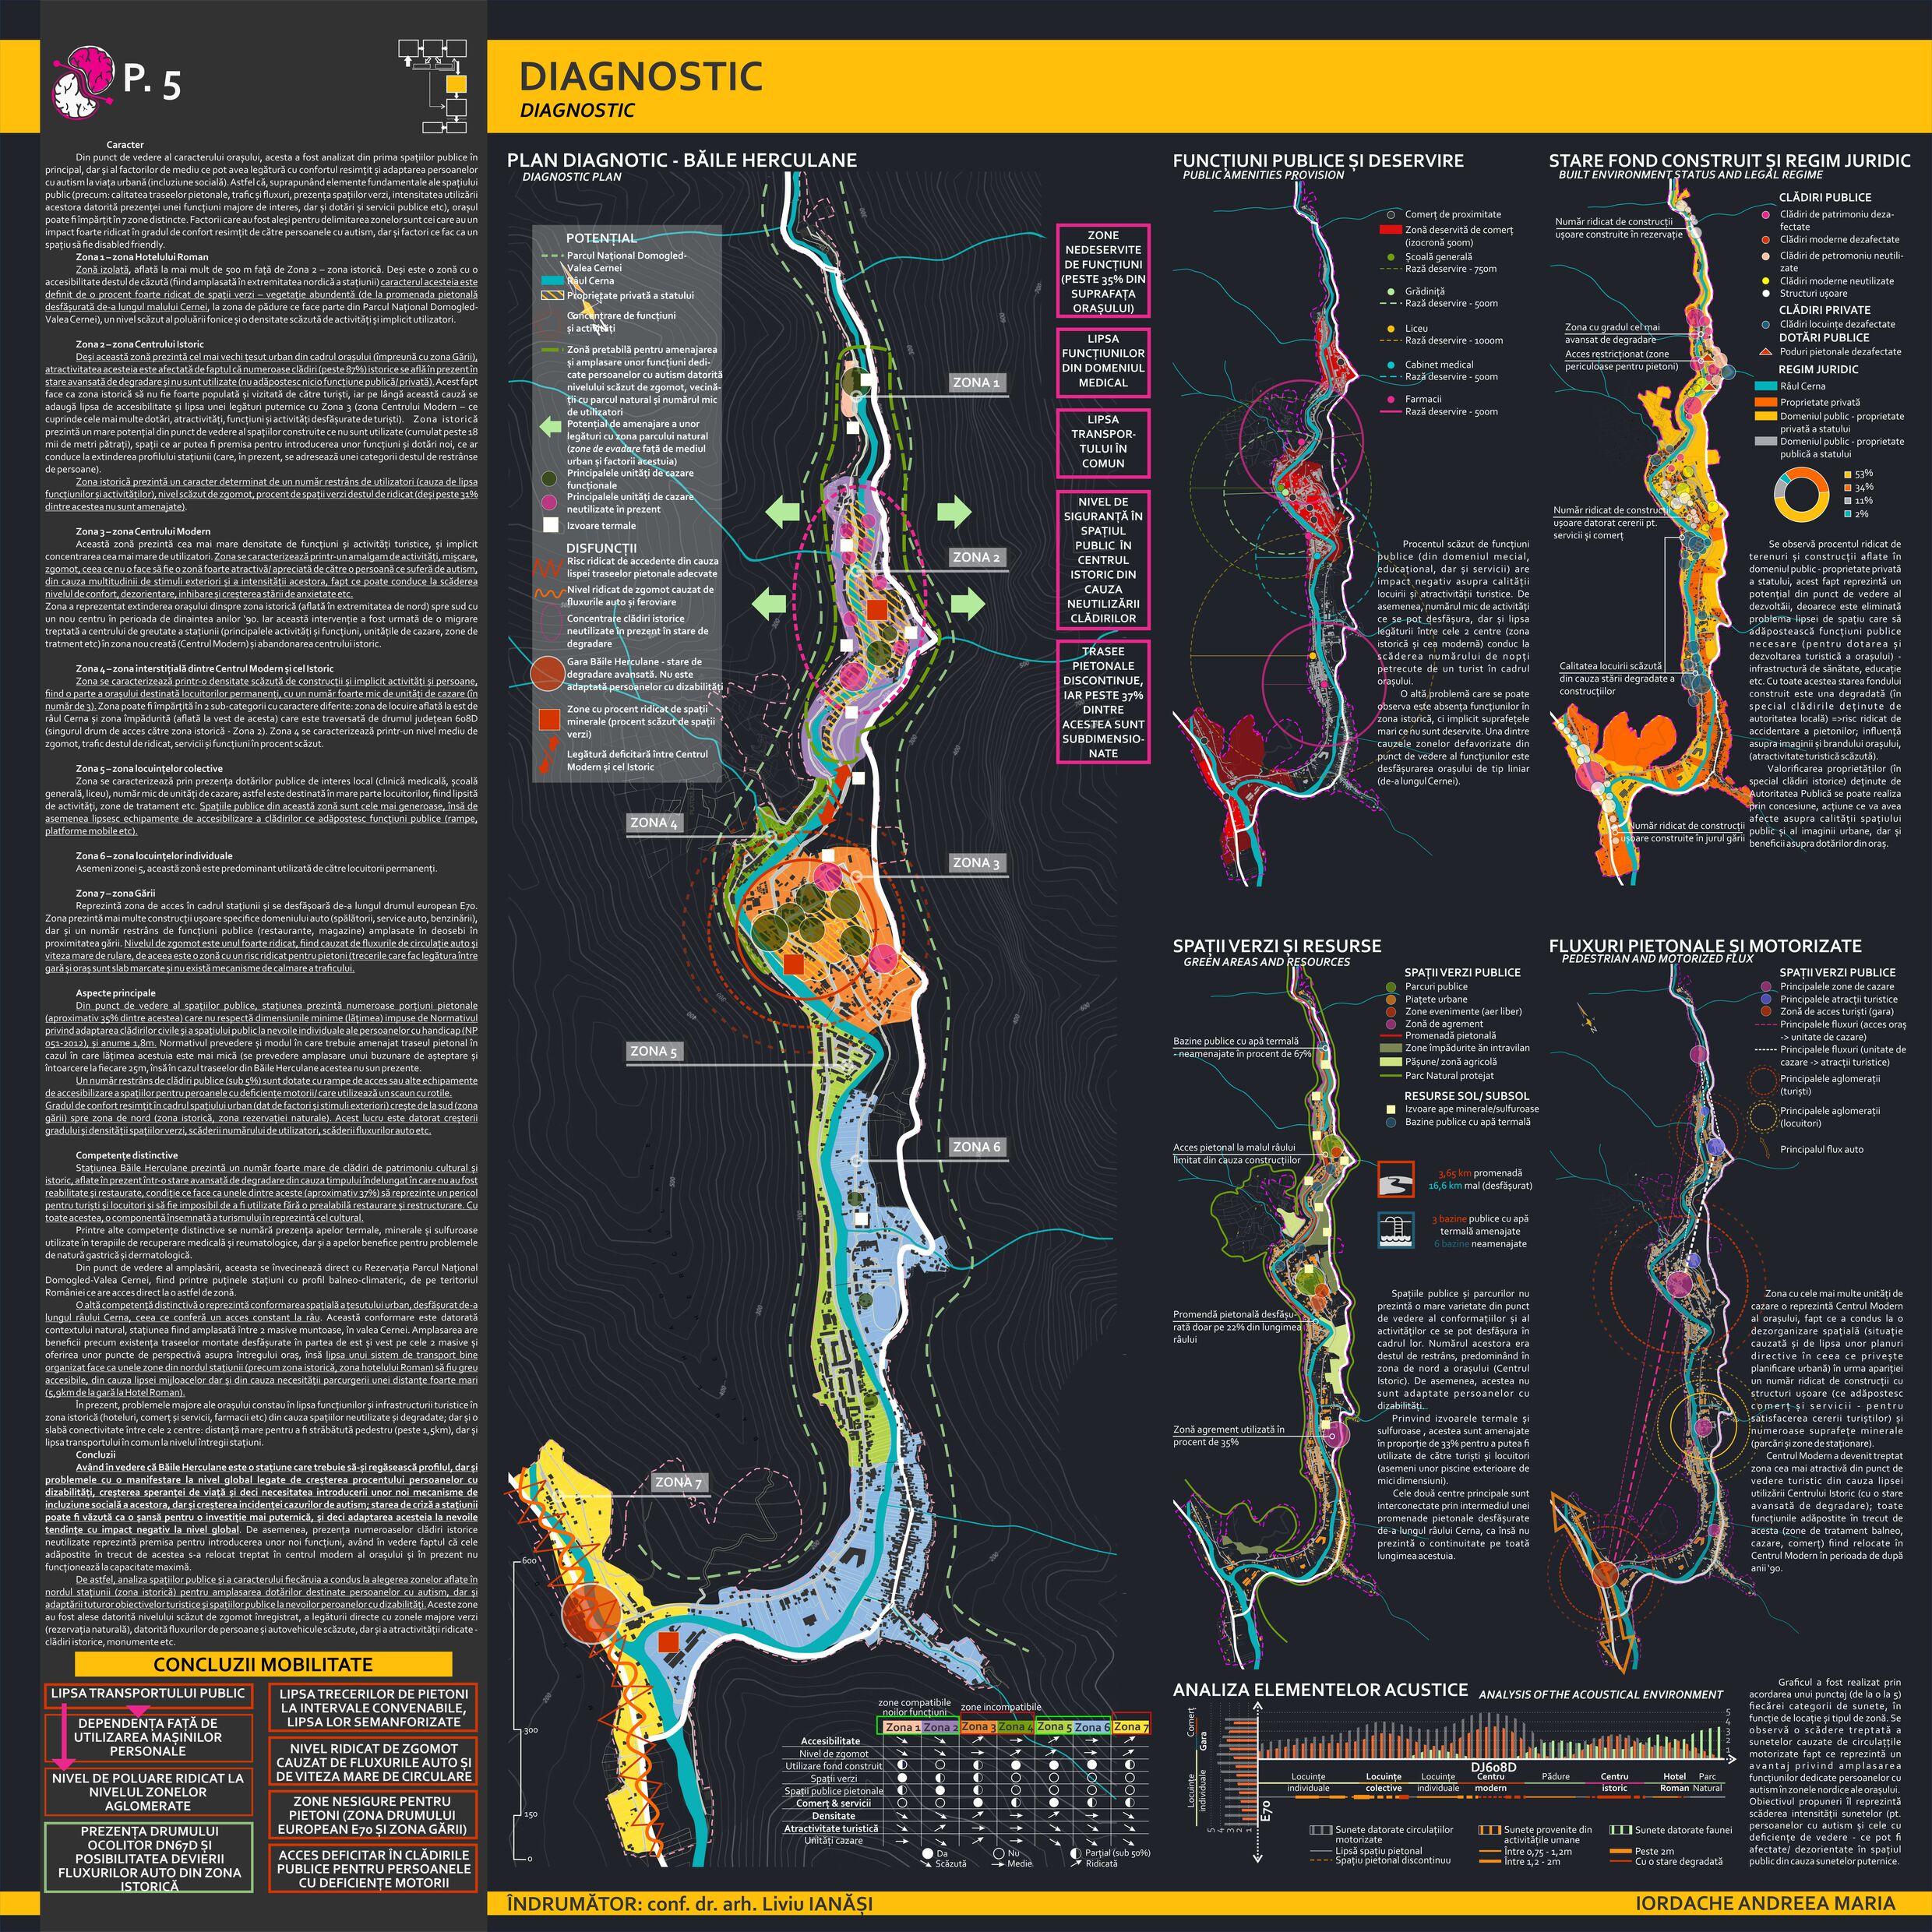Click the green arrow symbol in POTENȚIAL legend

point(550,427)
